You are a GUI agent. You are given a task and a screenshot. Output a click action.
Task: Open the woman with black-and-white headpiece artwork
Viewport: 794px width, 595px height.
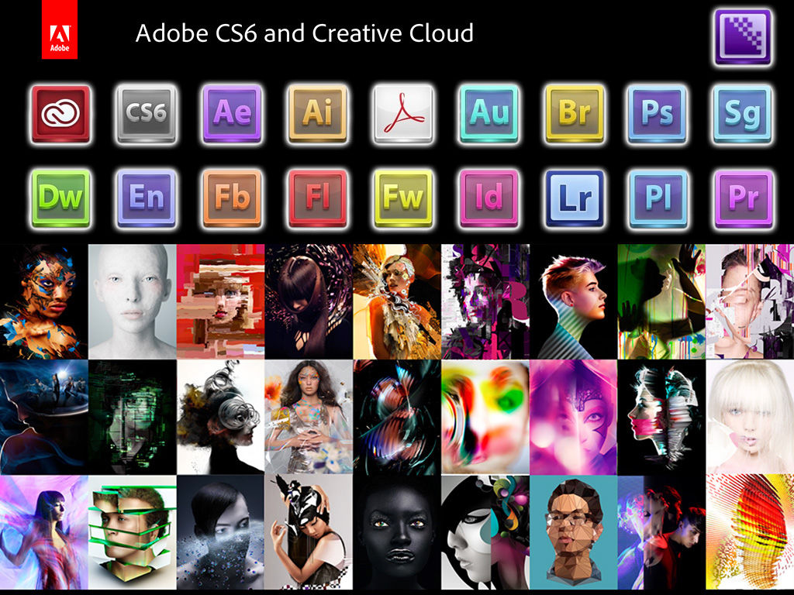[309, 532]
